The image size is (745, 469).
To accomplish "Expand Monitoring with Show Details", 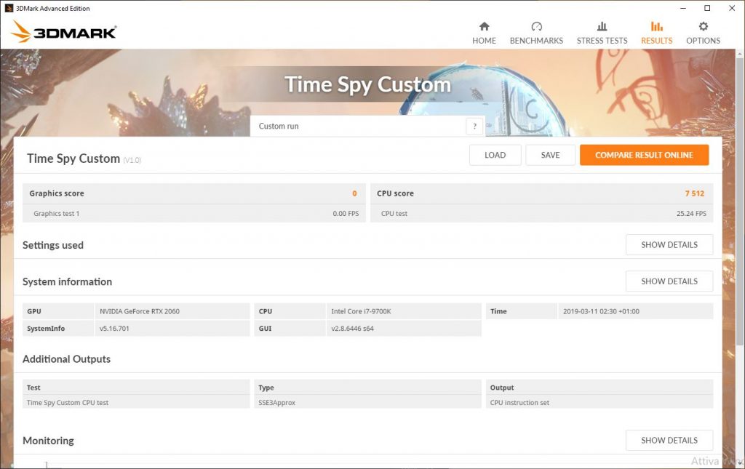I will (x=669, y=440).
